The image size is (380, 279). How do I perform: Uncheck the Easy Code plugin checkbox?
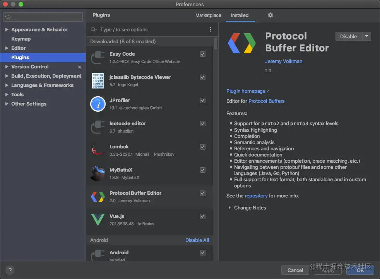203,54
